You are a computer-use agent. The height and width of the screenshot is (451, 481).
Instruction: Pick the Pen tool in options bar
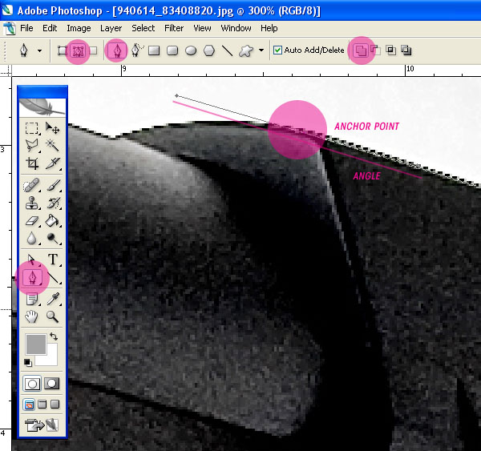[x=117, y=50]
